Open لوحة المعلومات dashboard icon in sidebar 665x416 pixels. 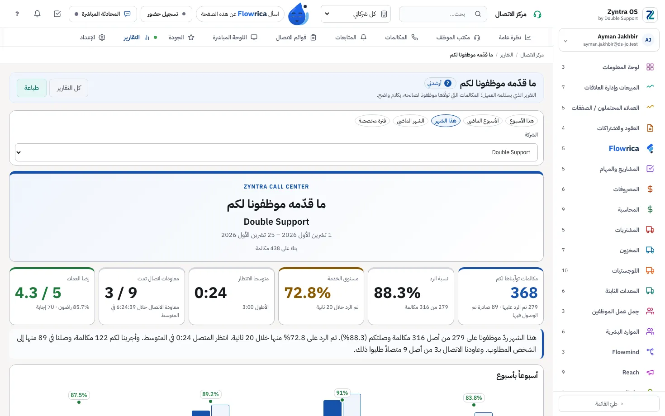[650, 67]
